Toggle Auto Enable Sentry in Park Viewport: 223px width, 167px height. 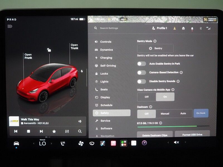click(x=142, y=64)
